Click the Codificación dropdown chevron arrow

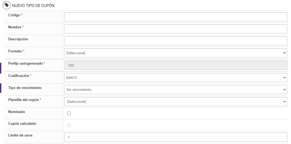coord(284,77)
